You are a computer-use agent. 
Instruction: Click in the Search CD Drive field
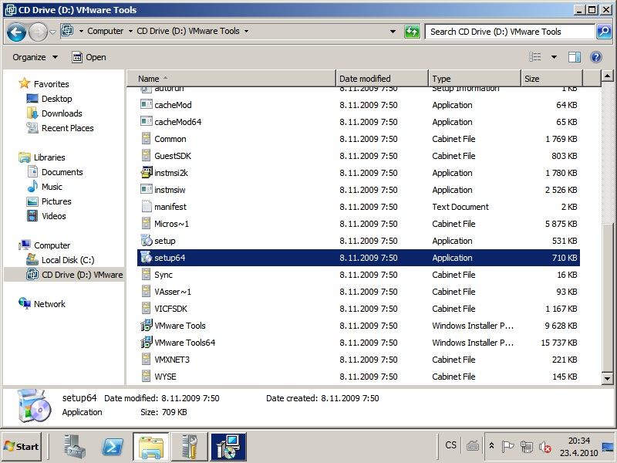(509, 32)
